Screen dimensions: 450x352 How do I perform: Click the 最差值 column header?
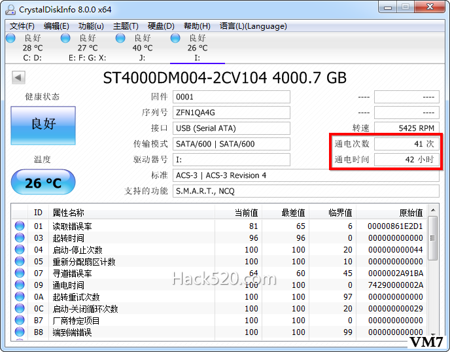coord(286,213)
